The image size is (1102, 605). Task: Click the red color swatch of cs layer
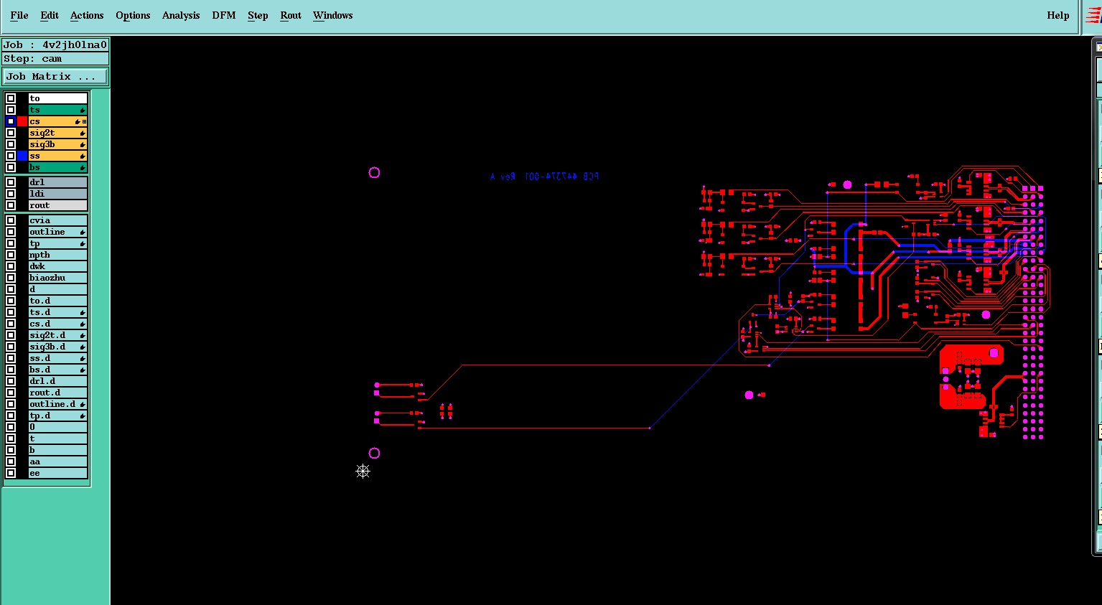(x=22, y=121)
